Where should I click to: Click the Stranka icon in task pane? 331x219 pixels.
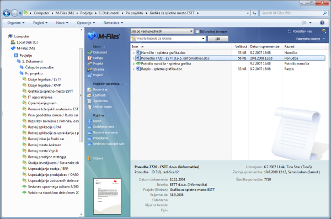point(89,70)
